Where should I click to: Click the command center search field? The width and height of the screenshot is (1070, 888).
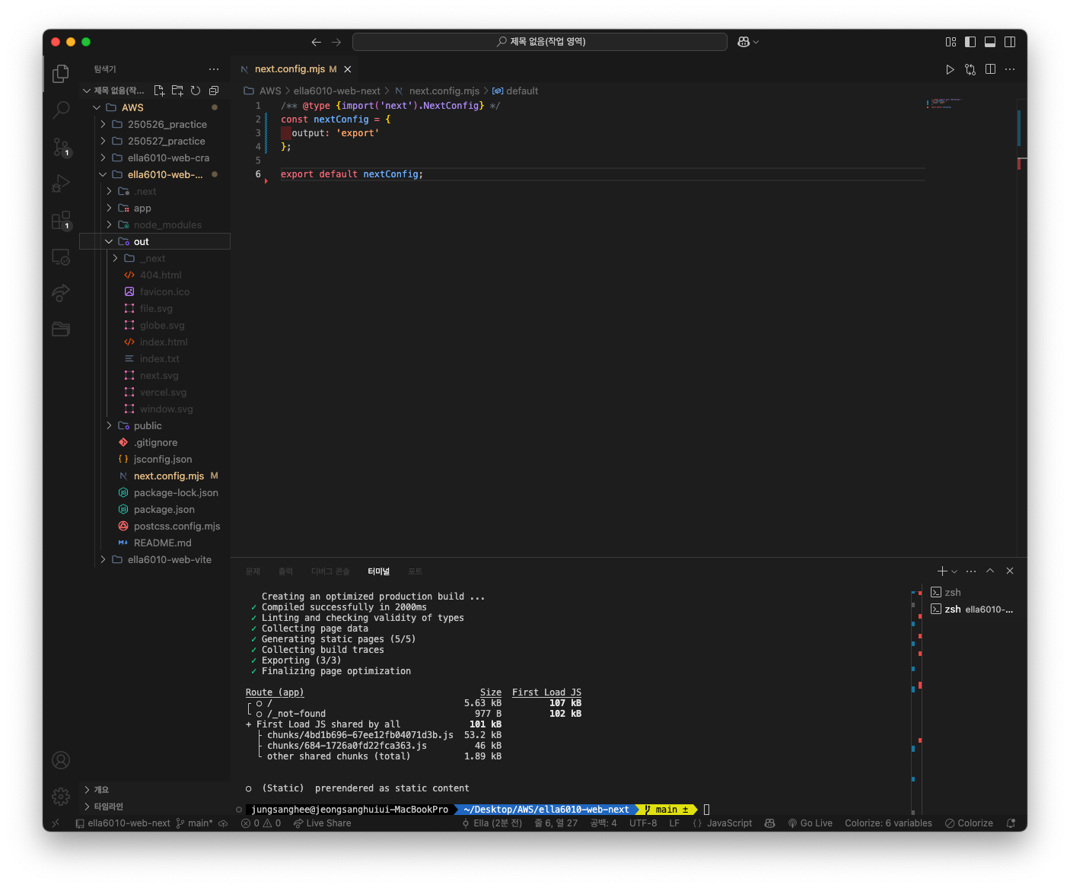coord(540,42)
